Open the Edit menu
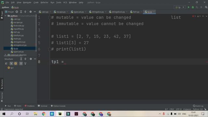The image size is (208, 117). [13, 2]
